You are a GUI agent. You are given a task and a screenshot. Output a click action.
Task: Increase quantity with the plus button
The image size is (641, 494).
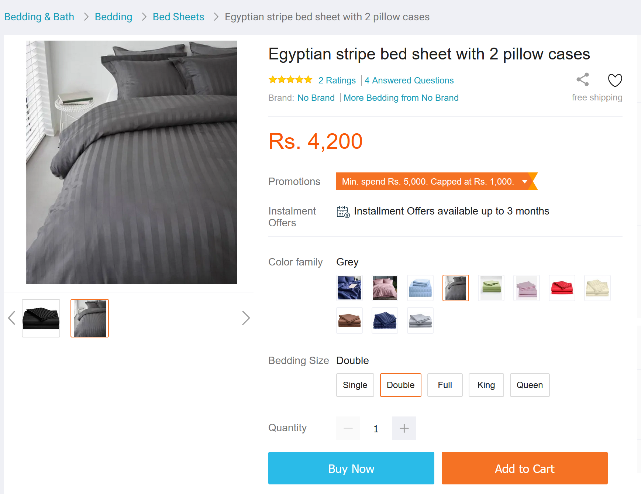(x=404, y=428)
